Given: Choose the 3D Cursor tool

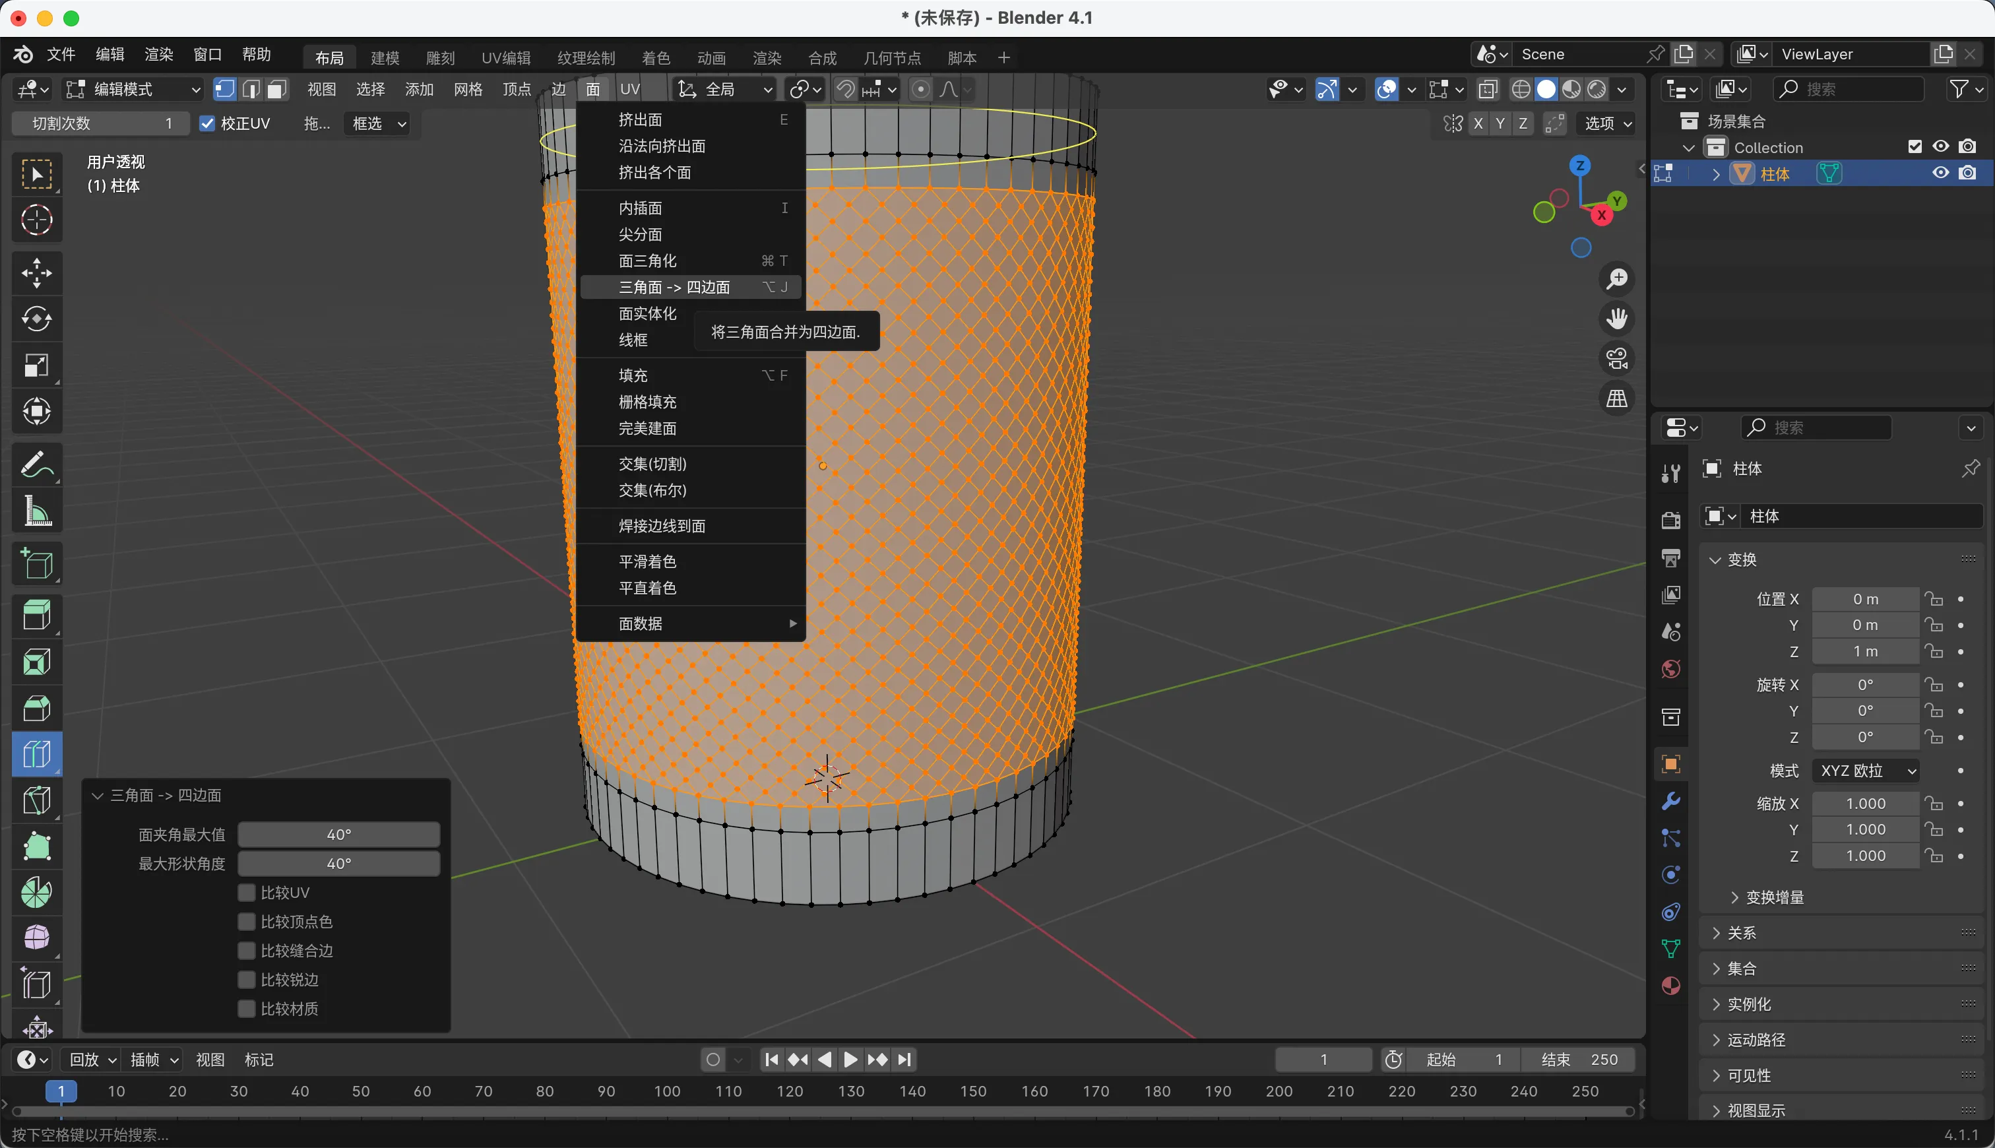Looking at the screenshot, I should tap(36, 220).
